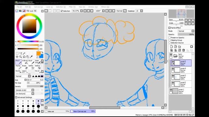Enable Preserve Opacity checkbox
This screenshot has width=209, height=117.
point(169,38)
